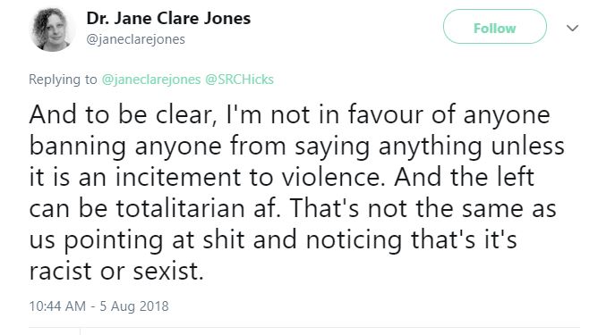Open the tweet options chevron menu
The width and height of the screenshot is (598, 335).
[572, 28]
